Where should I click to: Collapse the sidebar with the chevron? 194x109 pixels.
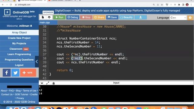click(37, 61)
